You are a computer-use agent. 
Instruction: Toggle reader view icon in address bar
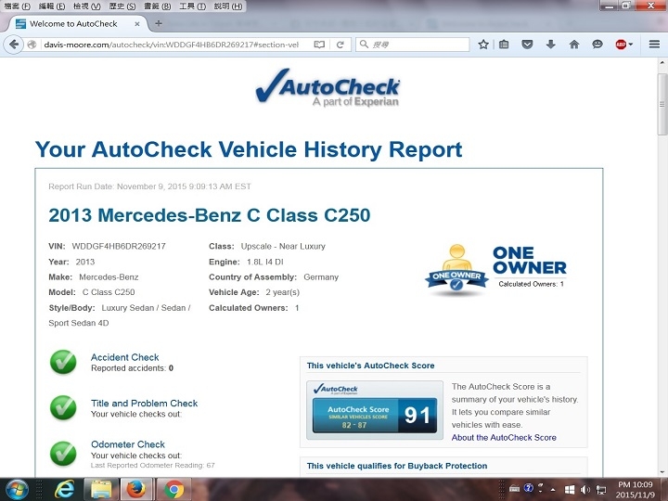click(319, 45)
